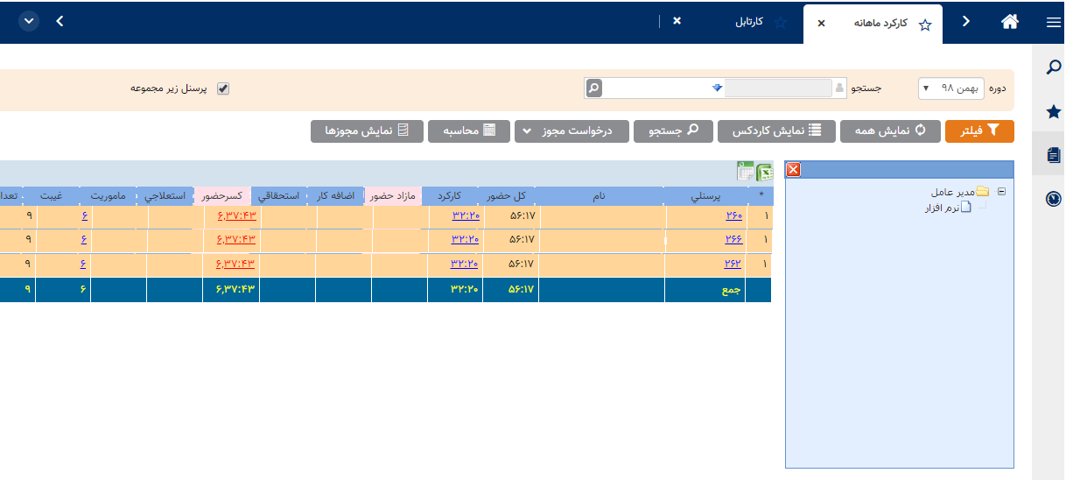Image resolution: width=1066 pixels, height=480 pixels.
Task: Click the استحقاقي column header
Action: 278,196
